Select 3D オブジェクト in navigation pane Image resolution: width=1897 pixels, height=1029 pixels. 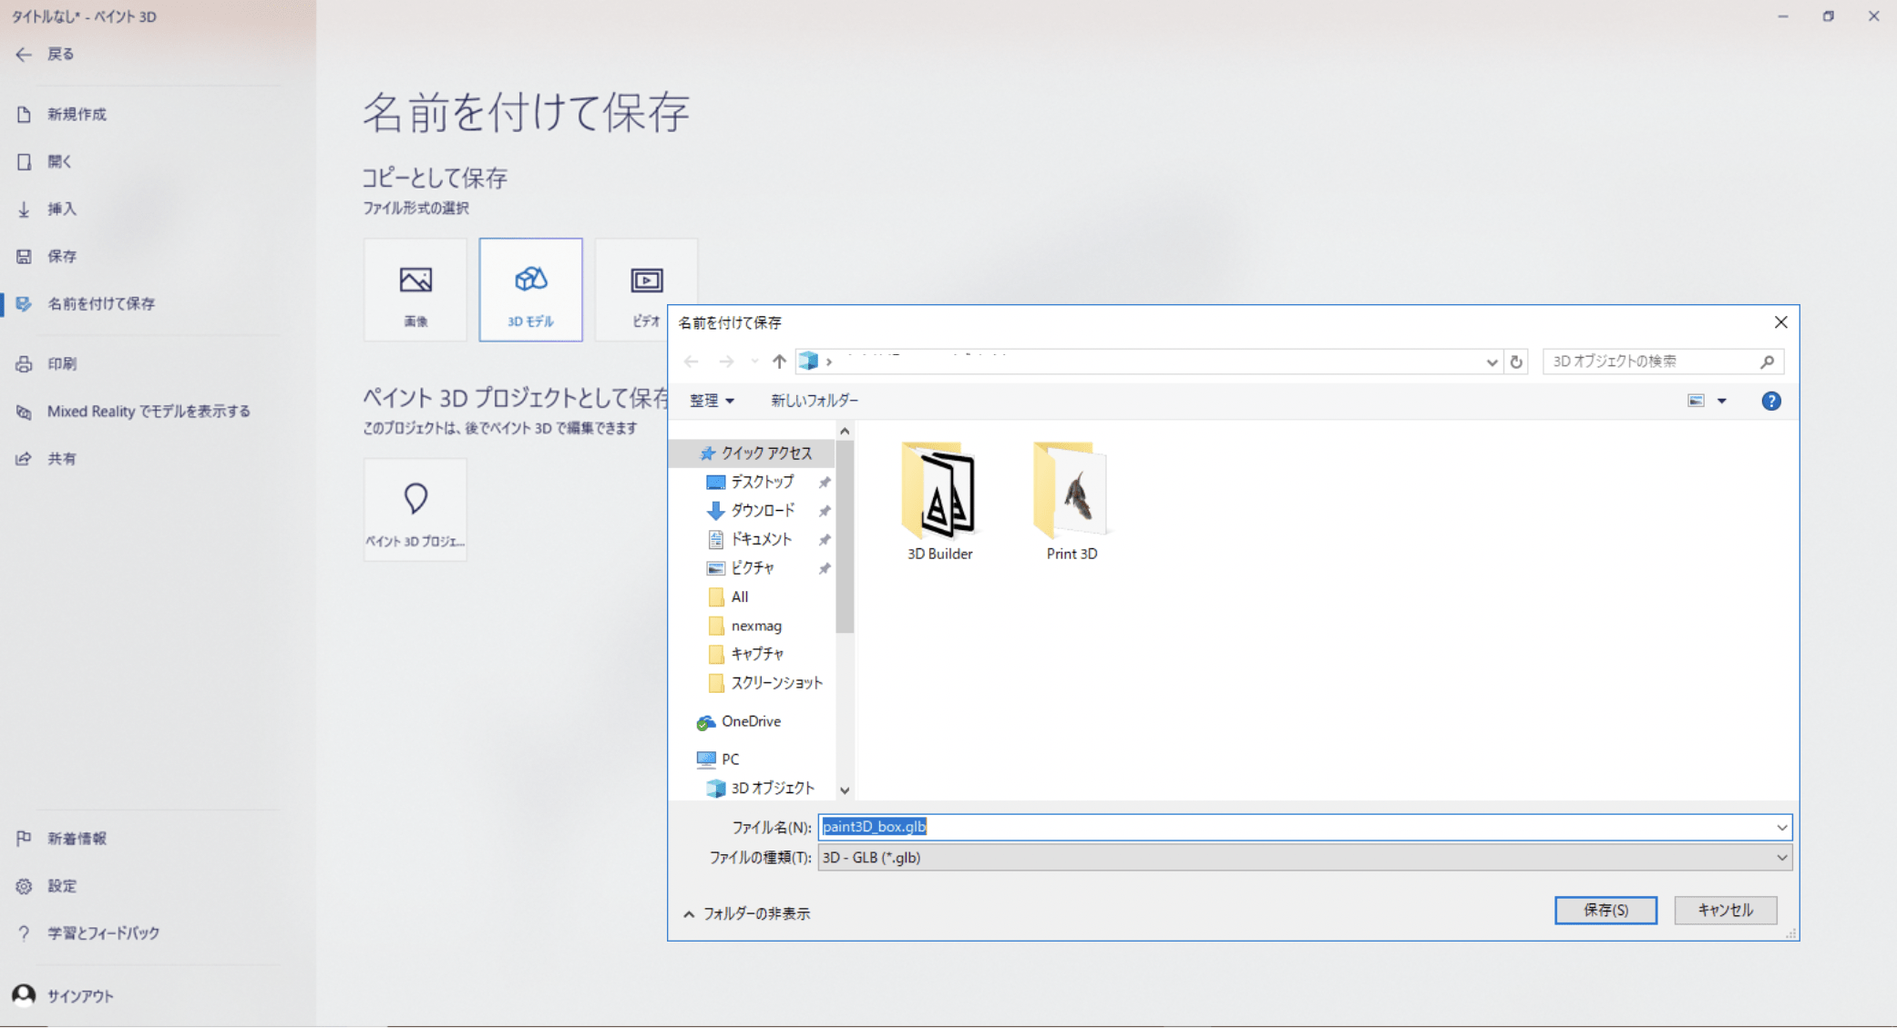(773, 789)
